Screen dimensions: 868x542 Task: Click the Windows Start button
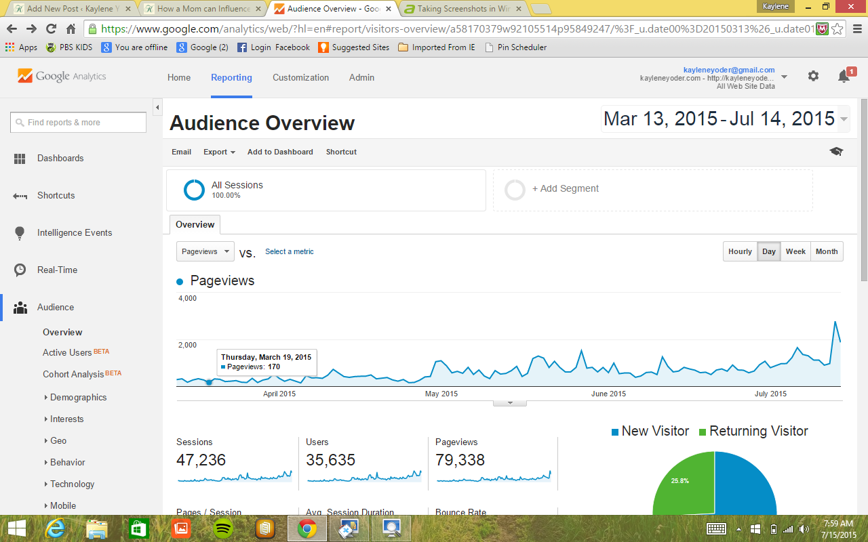pos(16,528)
